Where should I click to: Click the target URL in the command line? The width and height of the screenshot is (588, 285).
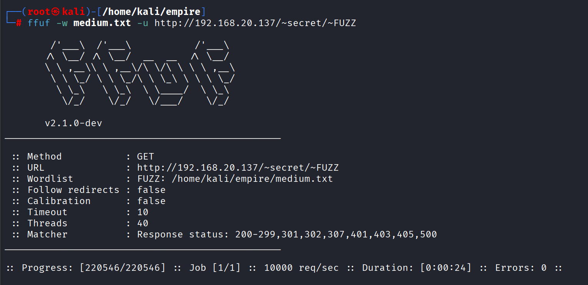[x=255, y=23]
